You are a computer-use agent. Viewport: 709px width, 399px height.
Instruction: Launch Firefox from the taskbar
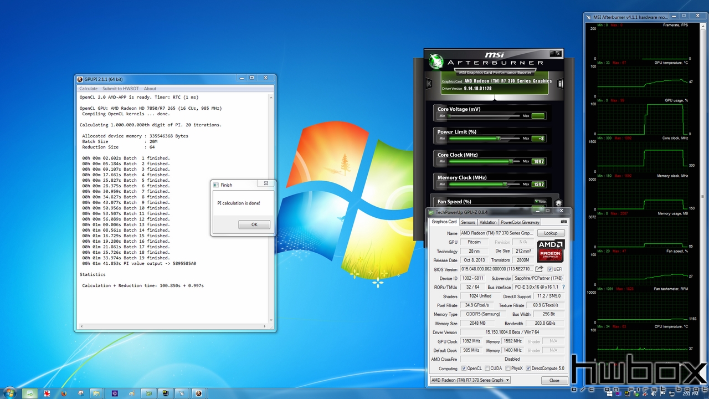(x=64, y=393)
